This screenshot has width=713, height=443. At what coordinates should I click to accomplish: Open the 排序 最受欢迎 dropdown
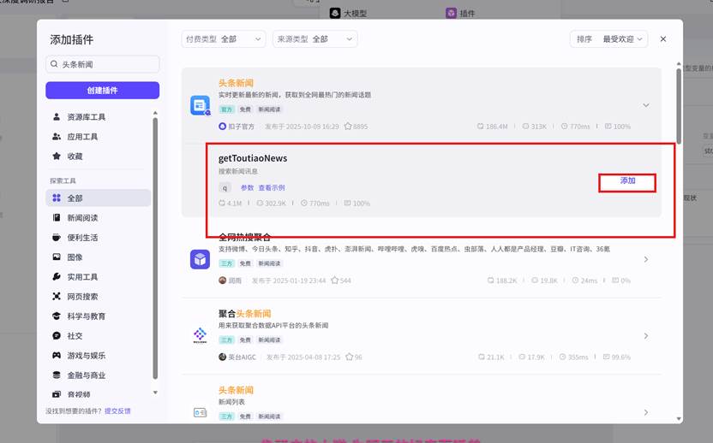pyautogui.click(x=608, y=39)
